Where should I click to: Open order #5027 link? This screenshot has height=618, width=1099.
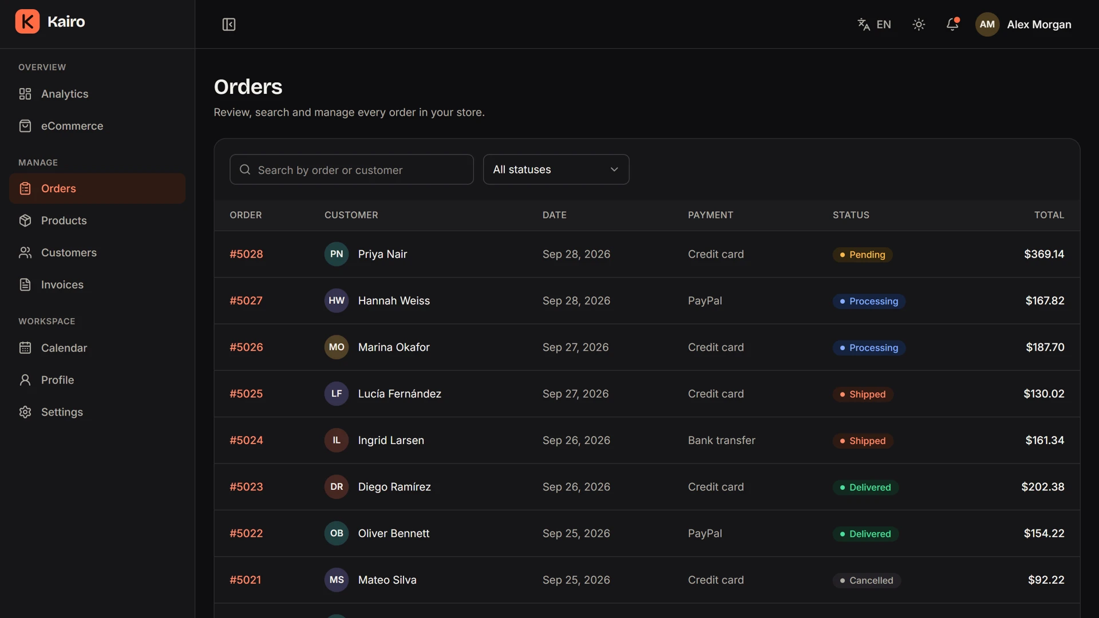[246, 300]
